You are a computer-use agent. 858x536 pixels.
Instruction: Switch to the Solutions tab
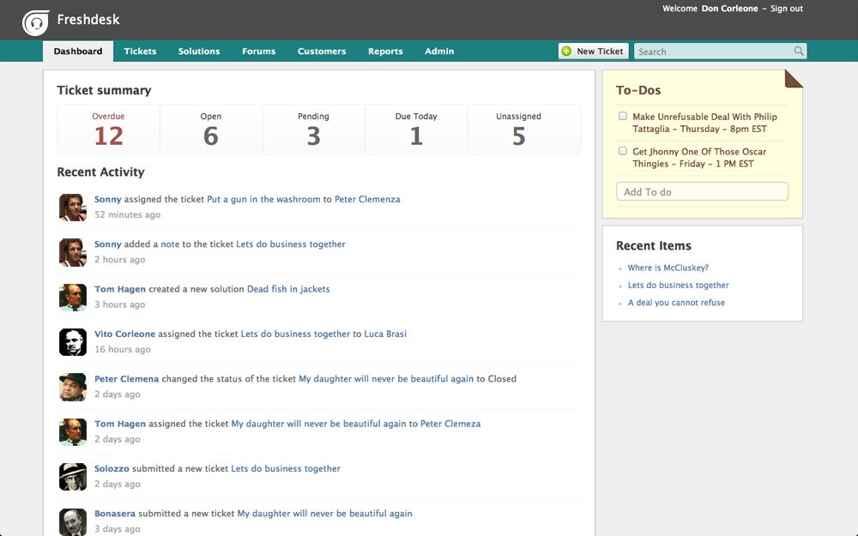pos(199,51)
